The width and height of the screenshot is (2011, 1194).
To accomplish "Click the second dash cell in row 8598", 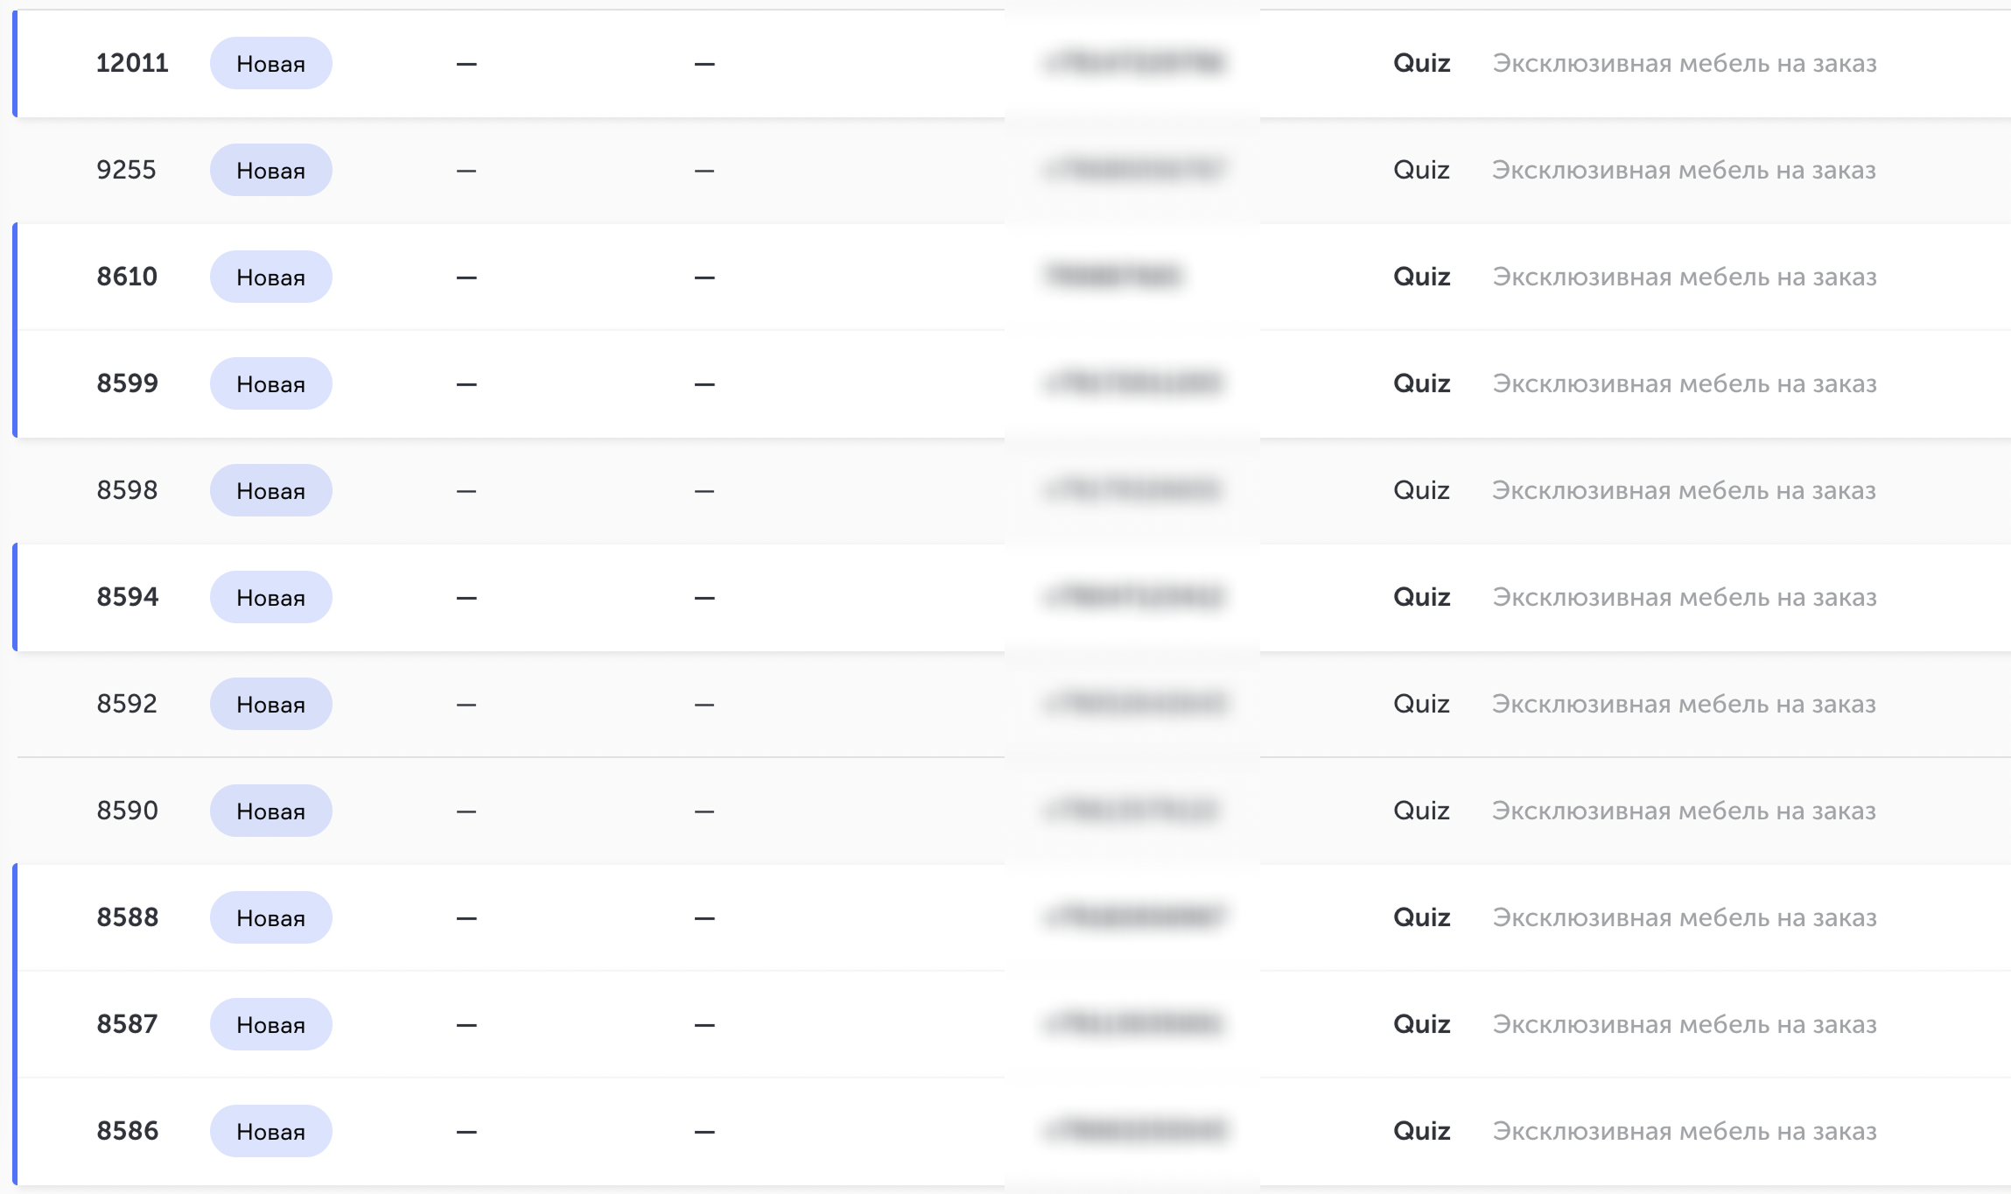I will click(704, 491).
